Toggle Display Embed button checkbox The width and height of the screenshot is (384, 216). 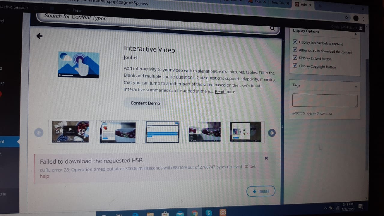(x=295, y=58)
